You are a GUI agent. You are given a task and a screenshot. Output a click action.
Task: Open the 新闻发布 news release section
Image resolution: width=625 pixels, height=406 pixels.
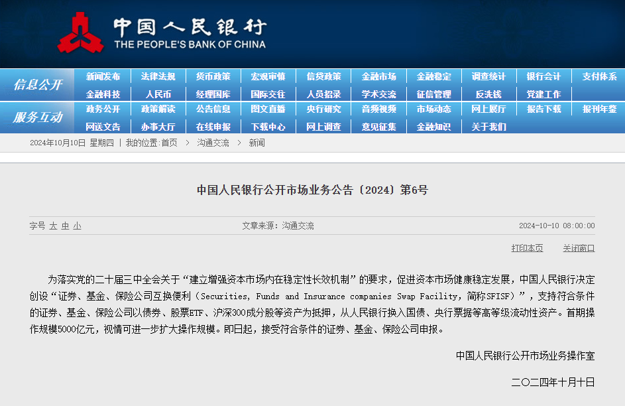point(103,76)
